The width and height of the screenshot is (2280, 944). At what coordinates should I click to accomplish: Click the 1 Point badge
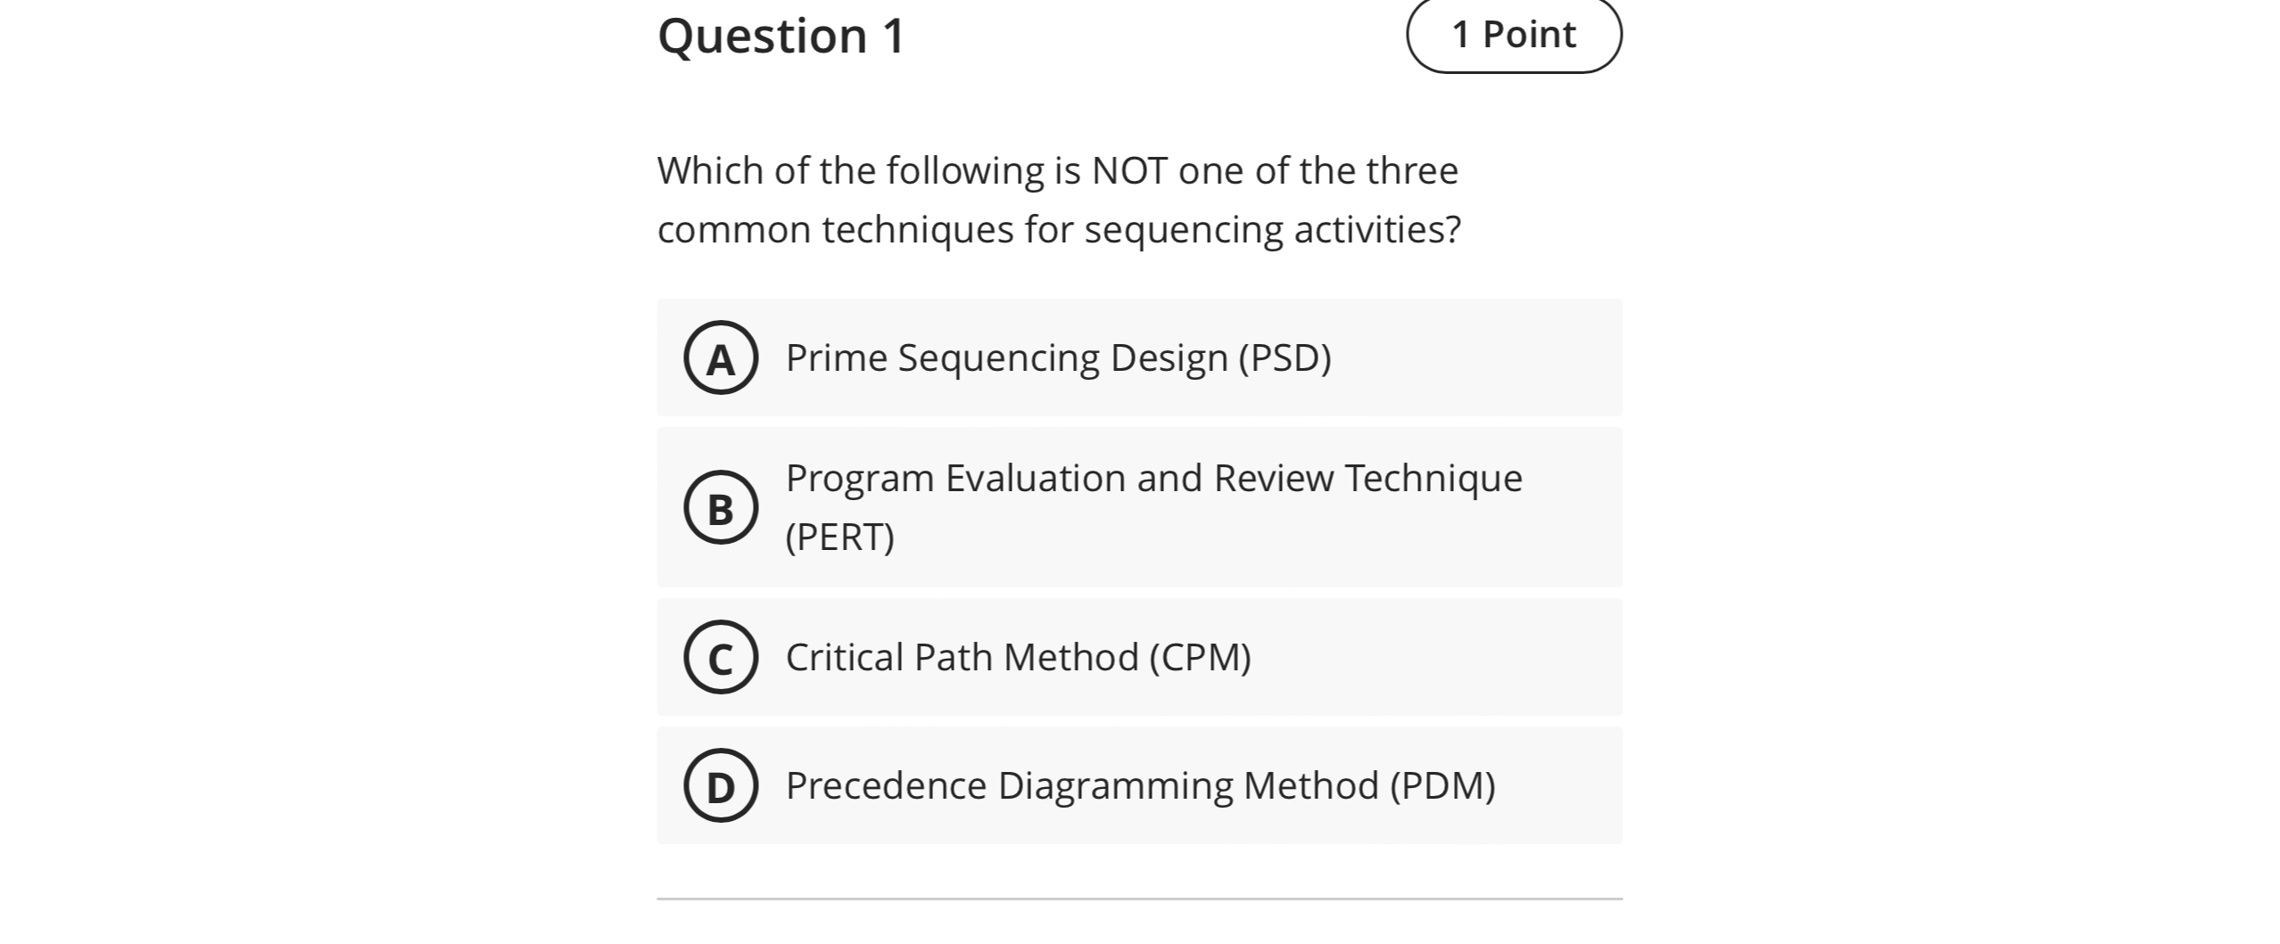point(1514,34)
